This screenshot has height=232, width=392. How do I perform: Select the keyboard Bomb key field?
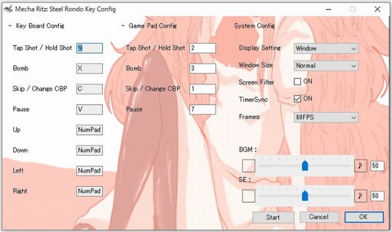tap(89, 69)
